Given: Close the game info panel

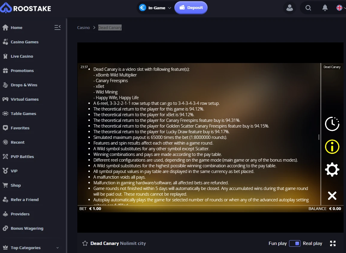Looking at the screenshot, I should tap(332, 196).
